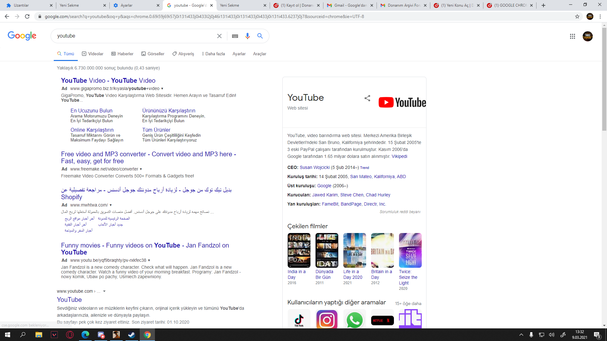Switch to the Görseller tab
Screen dimensions: 607x341
click(x=153, y=54)
